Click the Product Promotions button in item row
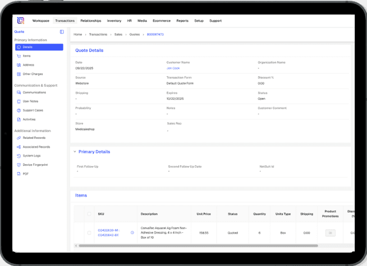This screenshot has height=266, width=367. point(330,232)
